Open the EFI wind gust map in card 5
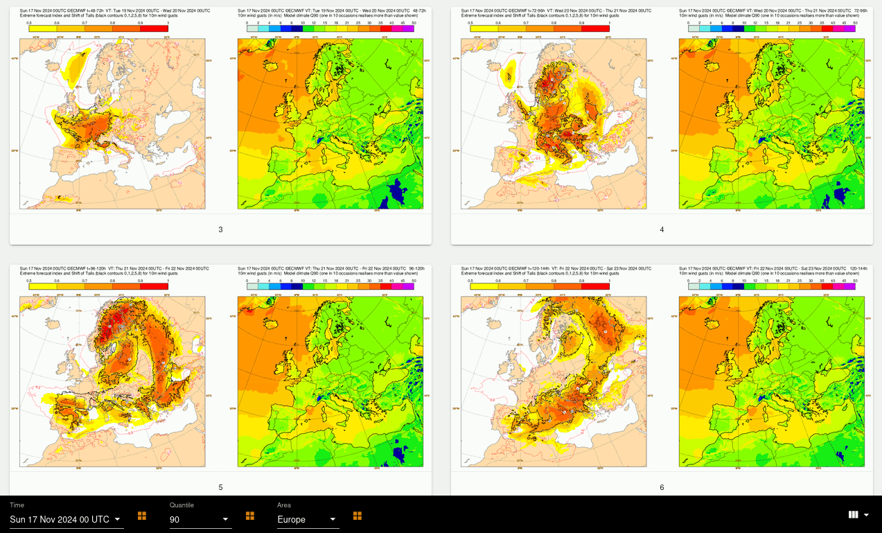 112,381
